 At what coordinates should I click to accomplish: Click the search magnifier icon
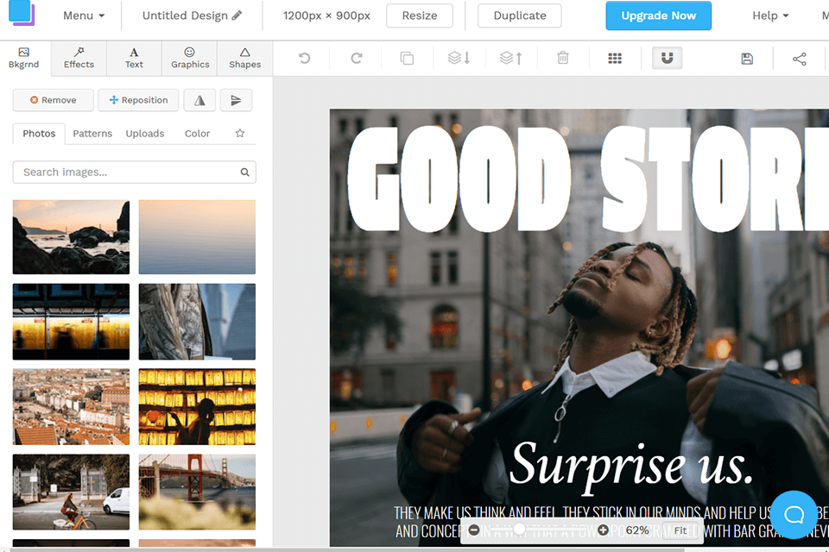tap(244, 172)
